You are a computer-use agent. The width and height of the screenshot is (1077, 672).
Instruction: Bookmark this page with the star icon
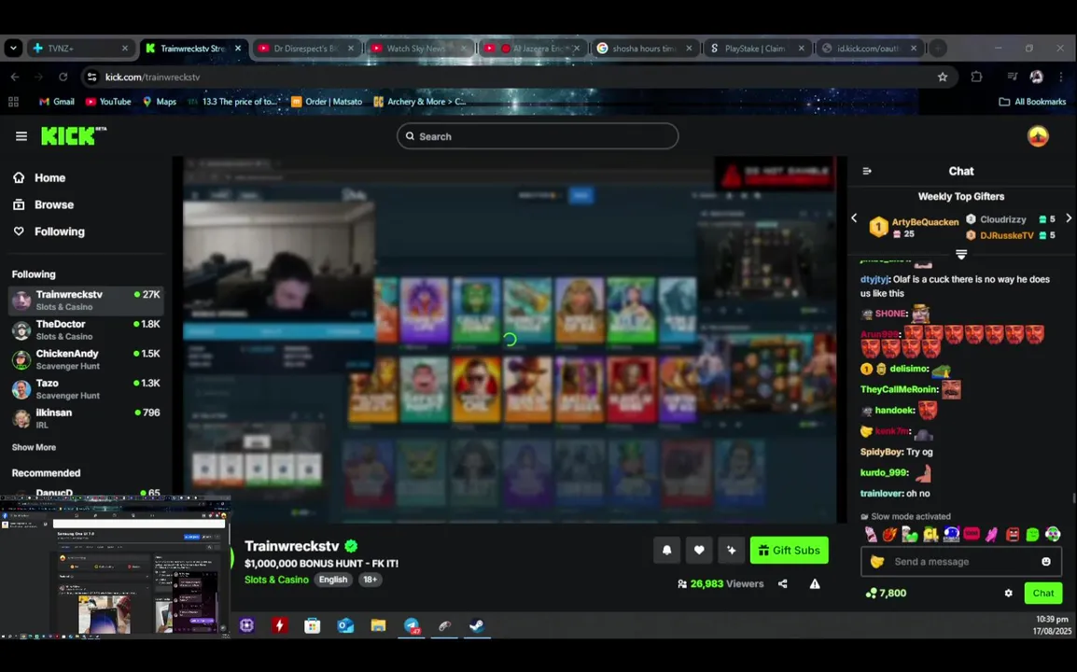[x=943, y=77]
